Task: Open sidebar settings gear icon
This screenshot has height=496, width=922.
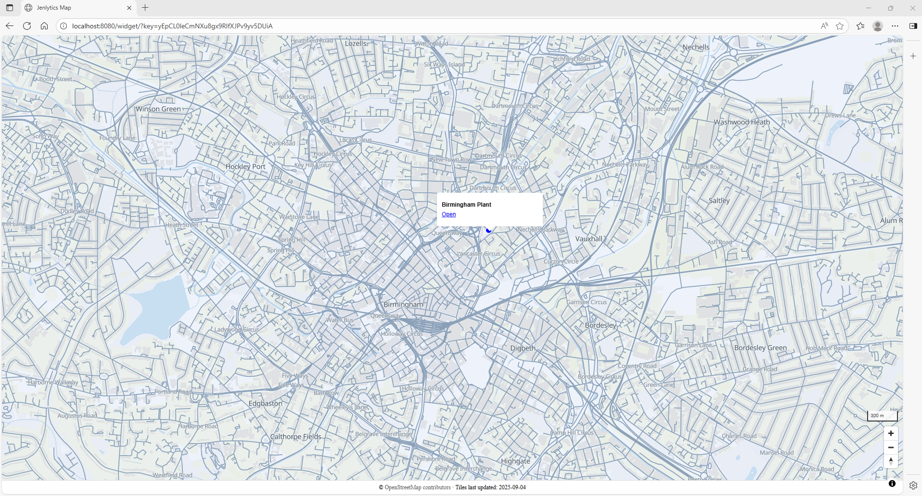Action: point(913,485)
